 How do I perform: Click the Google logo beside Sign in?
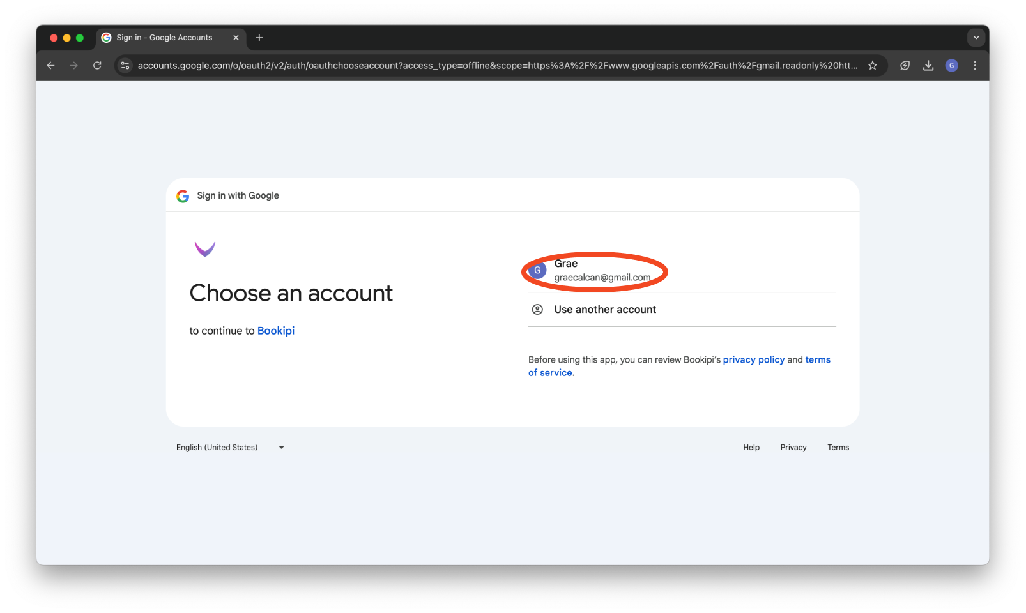coord(183,195)
